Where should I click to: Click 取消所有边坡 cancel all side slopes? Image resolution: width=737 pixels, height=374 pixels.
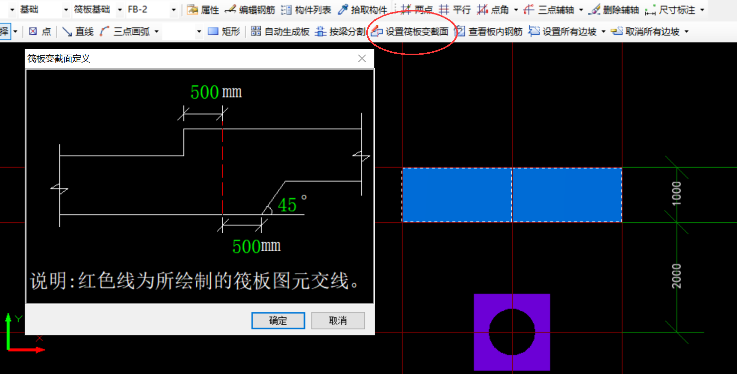click(646, 32)
